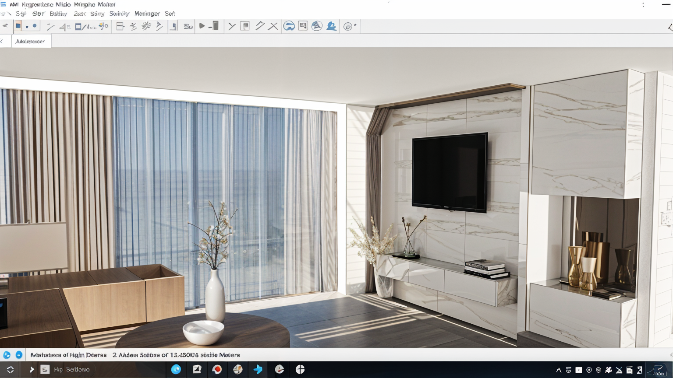Click the play arrow icon in the toolbar

(x=202, y=26)
